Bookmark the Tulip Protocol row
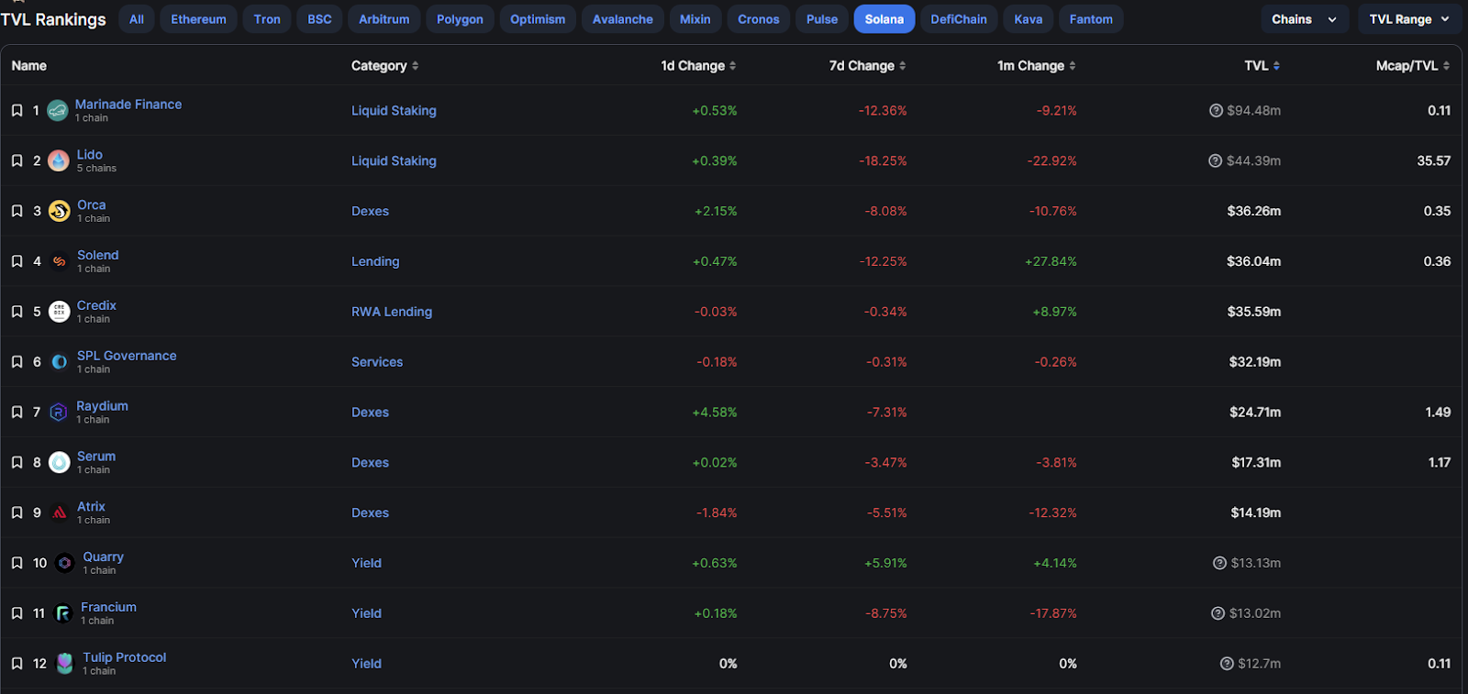 point(17,664)
